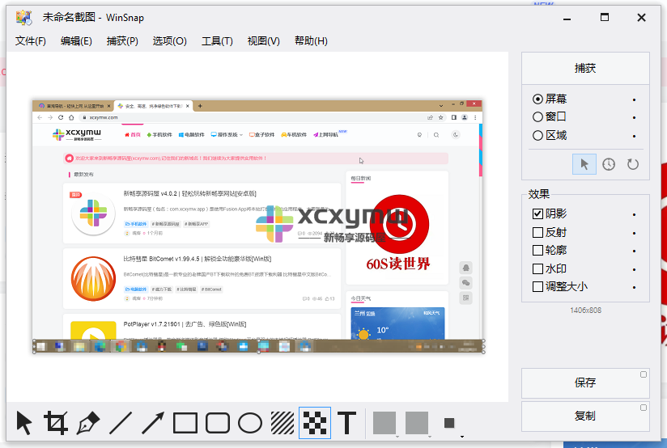Click the capture delay timer icon
The image size is (667, 448).
[x=608, y=164]
